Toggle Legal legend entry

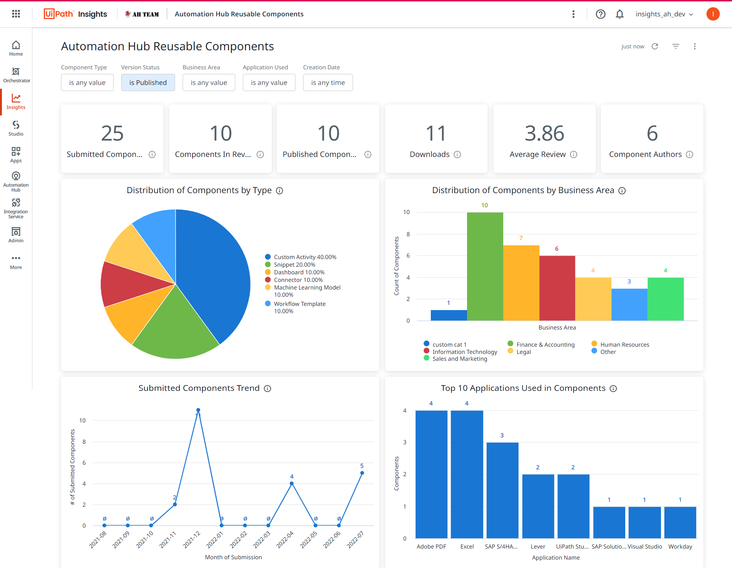click(520, 352)
